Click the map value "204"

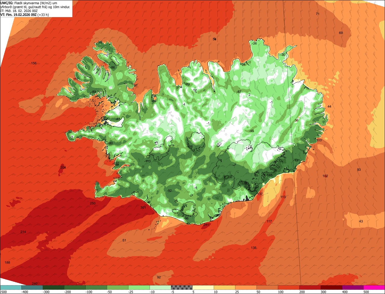pyautogui.click(x=63, y=167)
